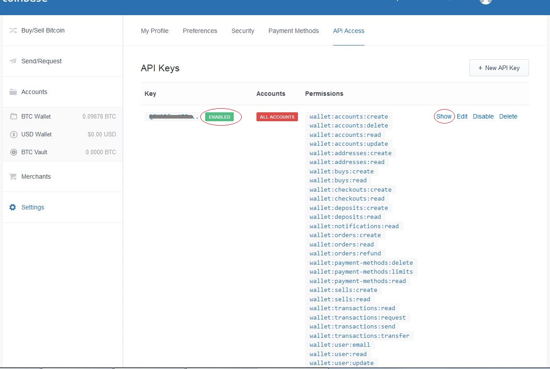
Task: Click the Send/Request paper plane icon
Action: point(13,61)
